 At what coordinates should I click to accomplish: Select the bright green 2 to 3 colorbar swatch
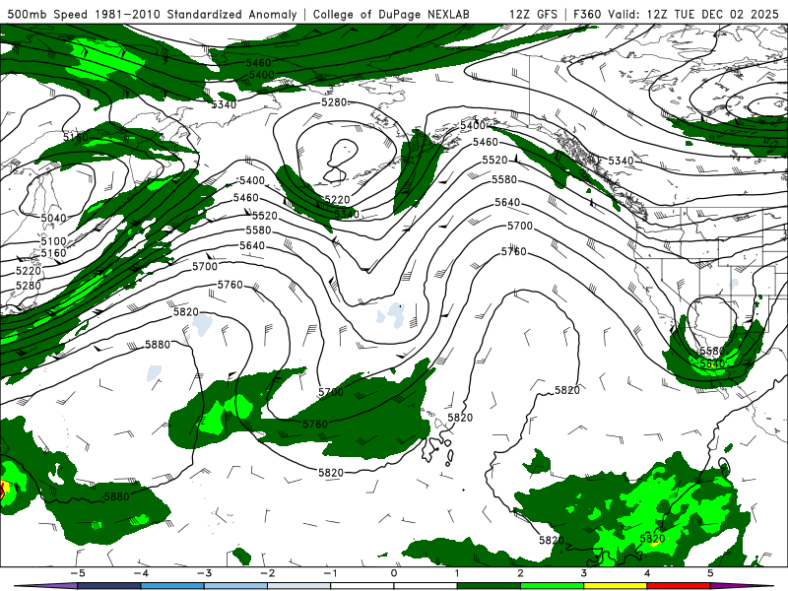pos(552,586)
